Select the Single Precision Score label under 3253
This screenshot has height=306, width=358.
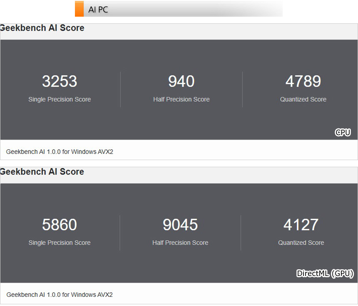click(60, 99)
